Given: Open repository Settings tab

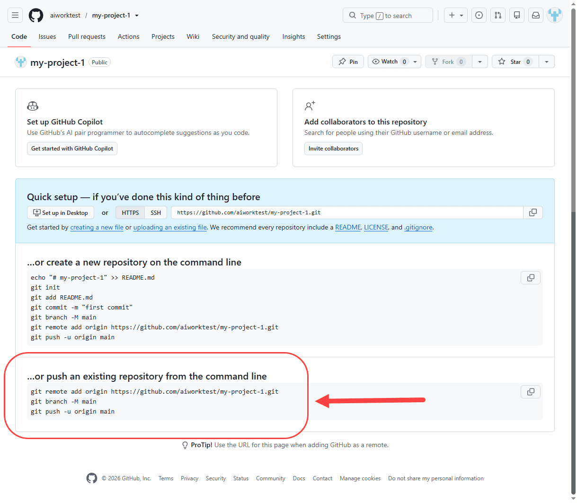Looking at the screenshot, I should click(329, 36).
